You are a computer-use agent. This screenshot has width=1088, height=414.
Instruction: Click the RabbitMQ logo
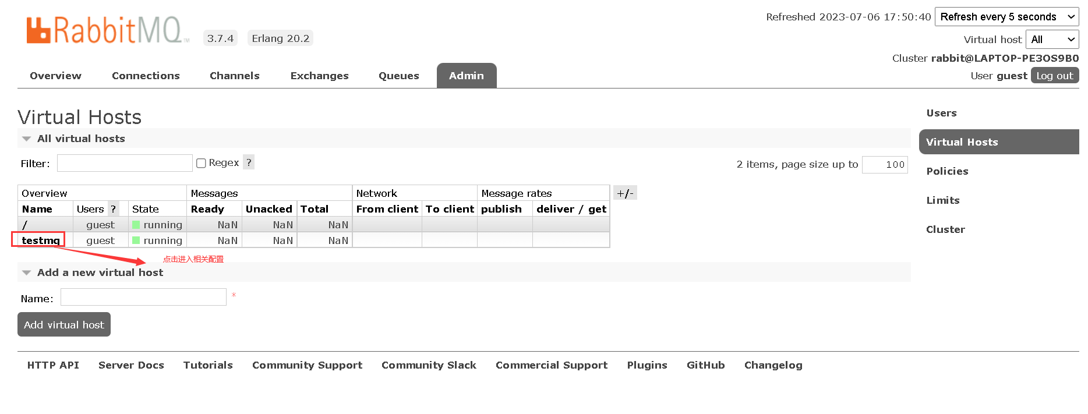[x=108, y=30]
